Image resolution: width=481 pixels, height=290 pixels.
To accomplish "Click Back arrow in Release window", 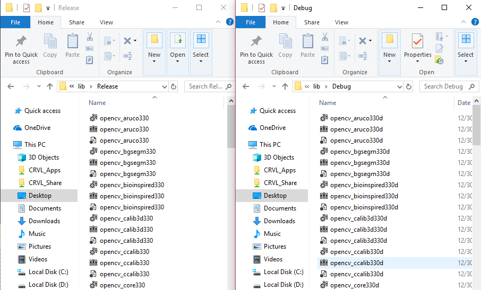I will point(11,86).
